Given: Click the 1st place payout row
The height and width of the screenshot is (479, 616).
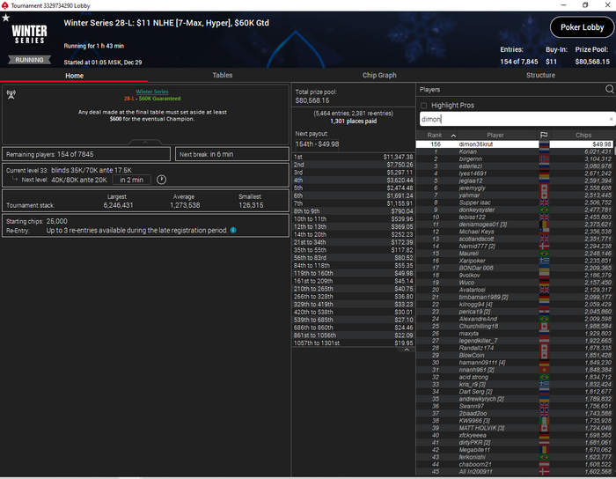Looking at the screenshot, I should pyautogui.click(x=353, y=157).
